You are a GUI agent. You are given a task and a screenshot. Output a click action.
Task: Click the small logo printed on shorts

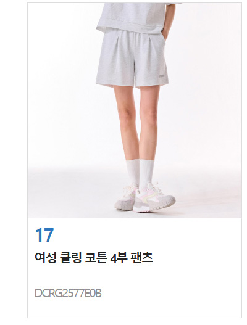pos(162,76)
